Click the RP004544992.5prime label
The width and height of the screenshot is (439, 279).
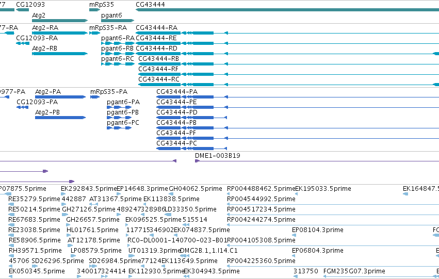[261, 199]
